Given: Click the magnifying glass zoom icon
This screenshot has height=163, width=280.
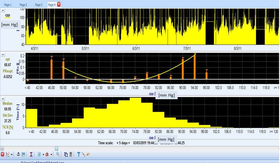Looking at the screenshot, I should click(58, 154).
